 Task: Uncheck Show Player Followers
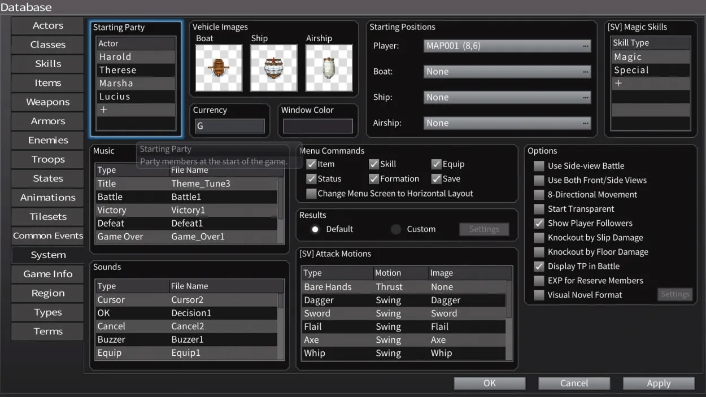click(539, 224)
